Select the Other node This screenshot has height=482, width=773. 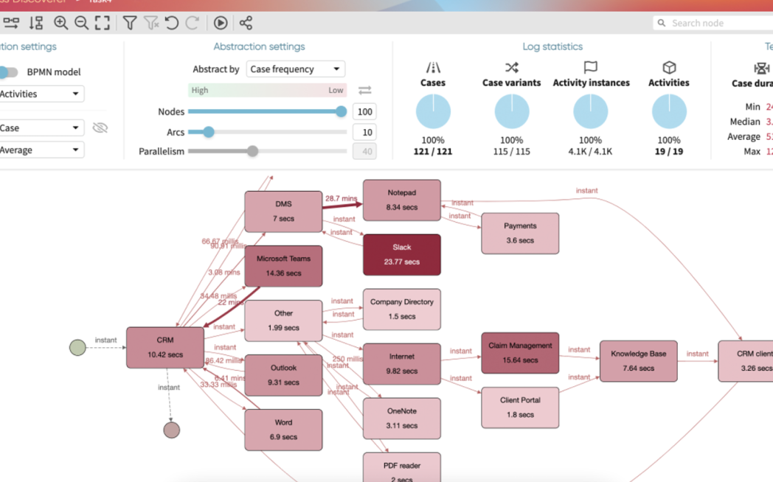coord(283,321)
